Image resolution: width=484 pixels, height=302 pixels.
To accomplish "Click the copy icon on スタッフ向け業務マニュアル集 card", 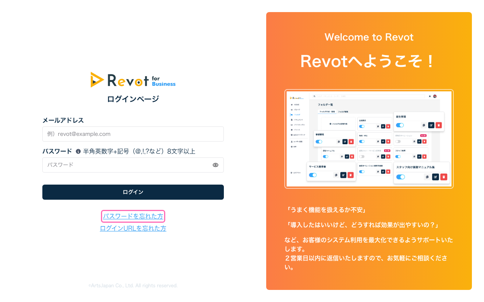I will point(427,177).
